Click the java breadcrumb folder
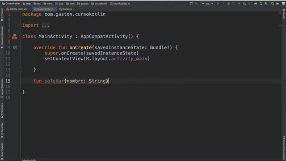This screenshot has height=161, width=286. coord(59,4)
